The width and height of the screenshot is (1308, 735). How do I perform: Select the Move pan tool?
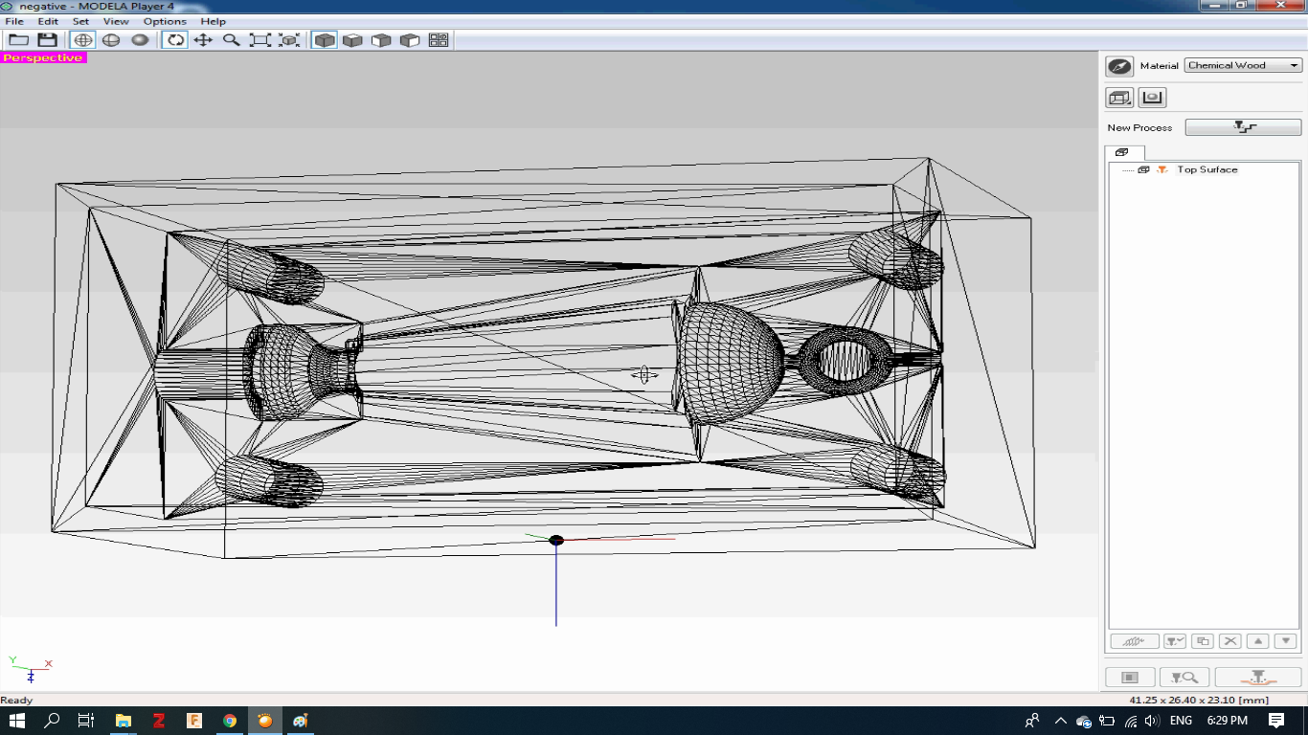click(x=203, y=40)
